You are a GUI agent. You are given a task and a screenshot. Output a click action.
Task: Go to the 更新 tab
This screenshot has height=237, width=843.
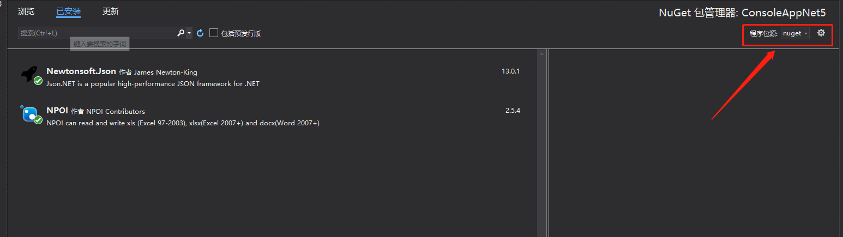point(111,11)
